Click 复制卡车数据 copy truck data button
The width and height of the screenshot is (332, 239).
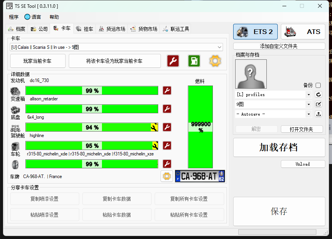117,199
